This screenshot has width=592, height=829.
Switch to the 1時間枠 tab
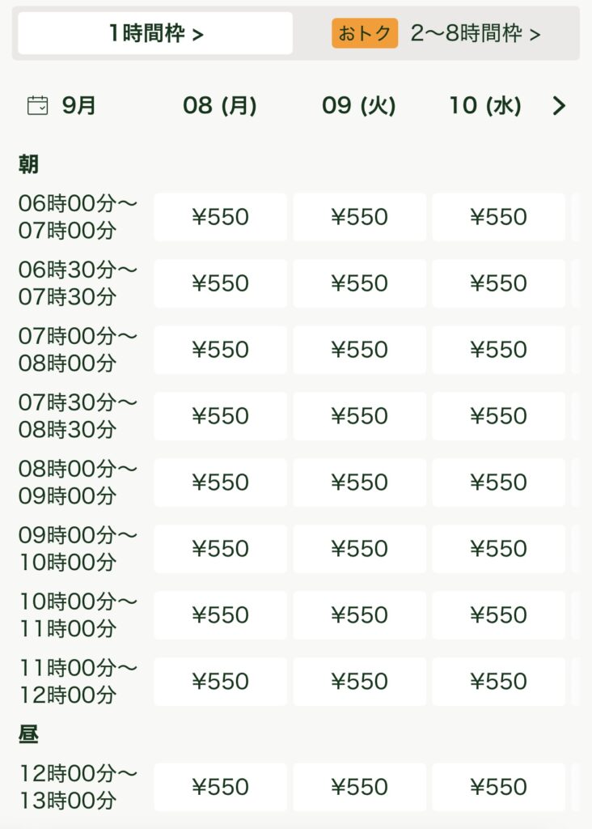(x=155, y=33)
